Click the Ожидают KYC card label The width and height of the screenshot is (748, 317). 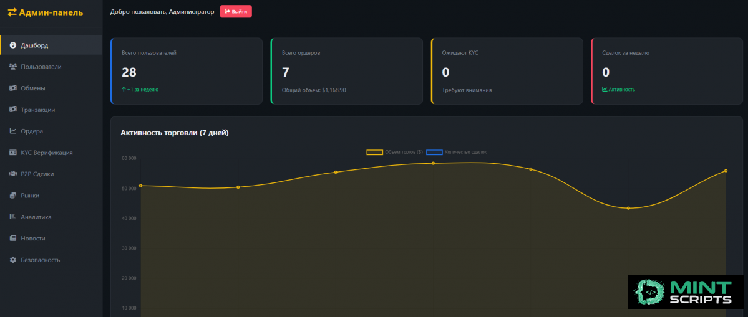(x=460, y=53)
